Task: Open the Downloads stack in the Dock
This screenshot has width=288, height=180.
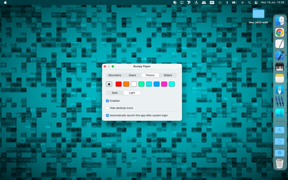Action: point(280,153)
